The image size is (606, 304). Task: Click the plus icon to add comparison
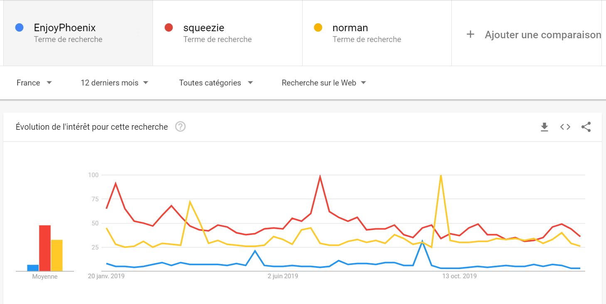[471, 35]
